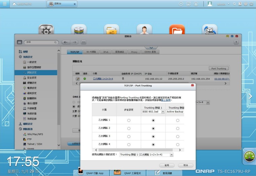
Task: Click the Cancel button in Port Trunking dialog
Action: (186, 165)
